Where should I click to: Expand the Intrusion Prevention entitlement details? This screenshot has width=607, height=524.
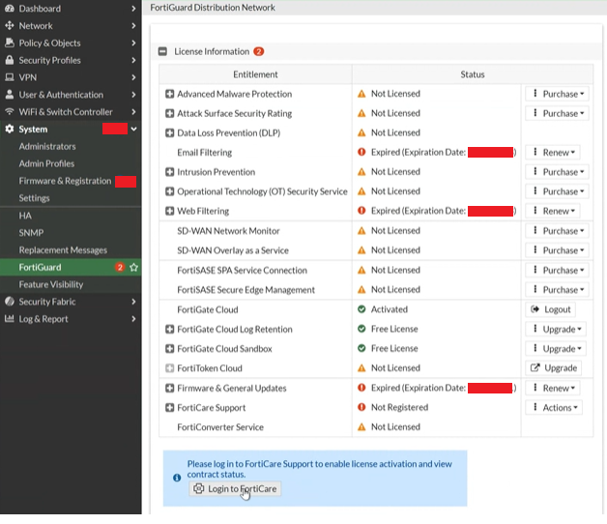pos(170,172)
